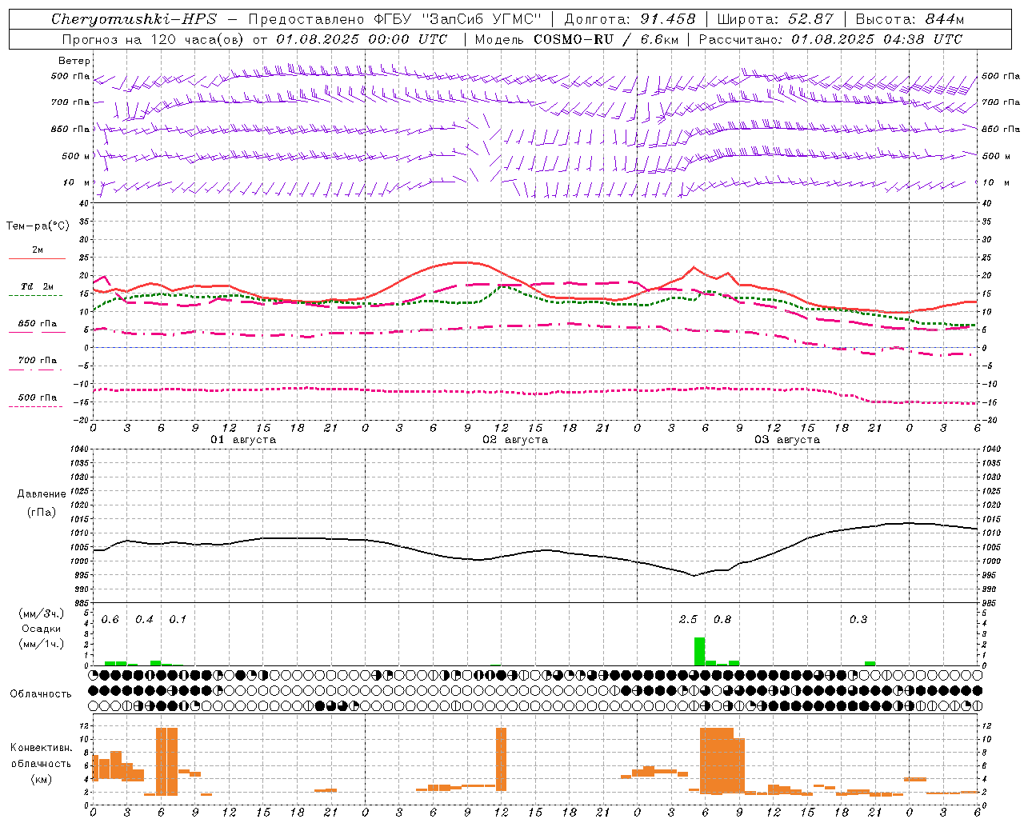This screenshot has height=819, width=1024.
Task: Click the Td 2м dew point legend entry
Action: coord(38,286)
